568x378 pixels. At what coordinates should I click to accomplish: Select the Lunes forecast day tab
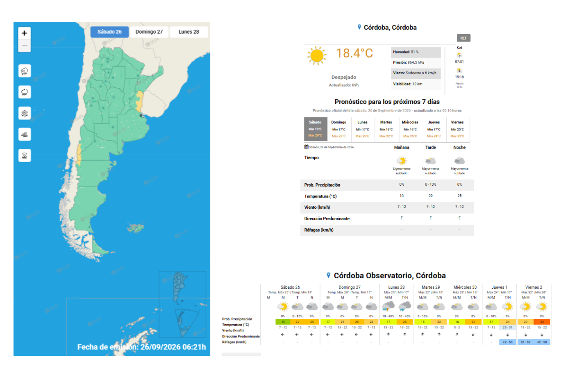pos(363,129)
